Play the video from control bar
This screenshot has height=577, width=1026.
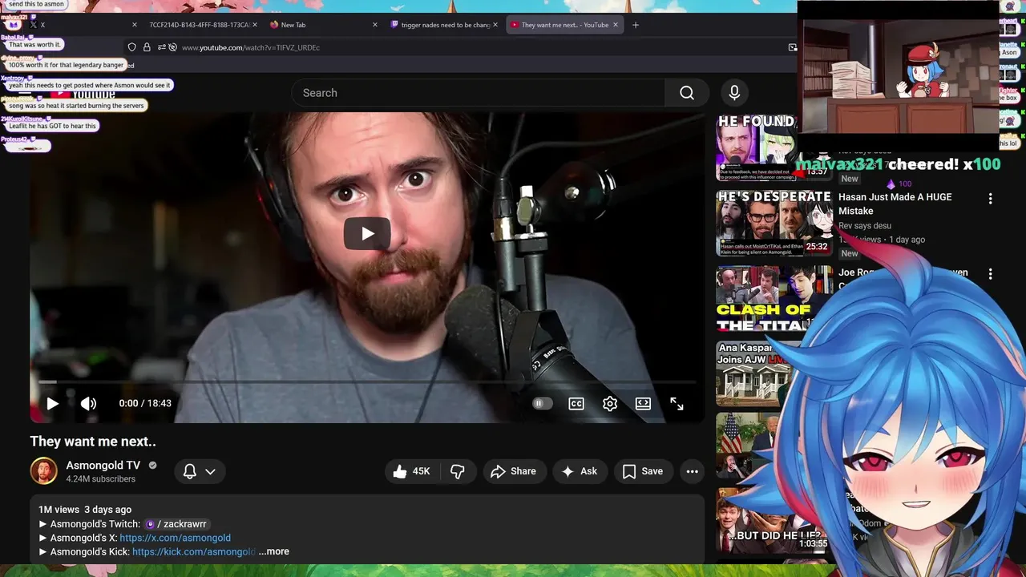(52, 403)
